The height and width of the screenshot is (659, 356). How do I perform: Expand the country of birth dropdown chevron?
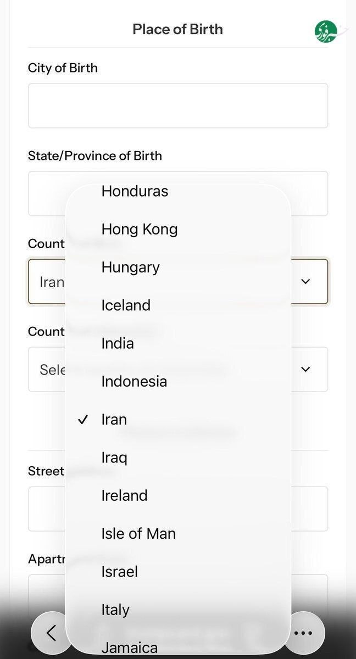(x=306, y=281)
